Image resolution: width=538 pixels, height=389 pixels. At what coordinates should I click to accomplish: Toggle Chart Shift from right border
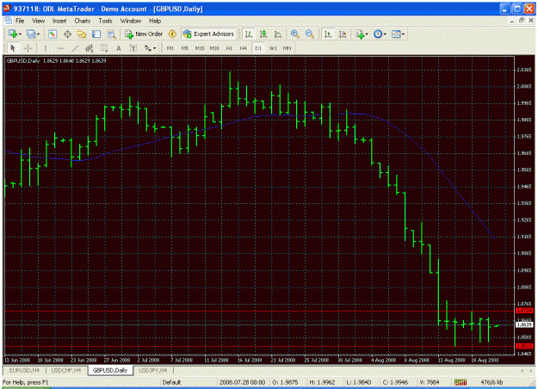[x=343, y=34]
